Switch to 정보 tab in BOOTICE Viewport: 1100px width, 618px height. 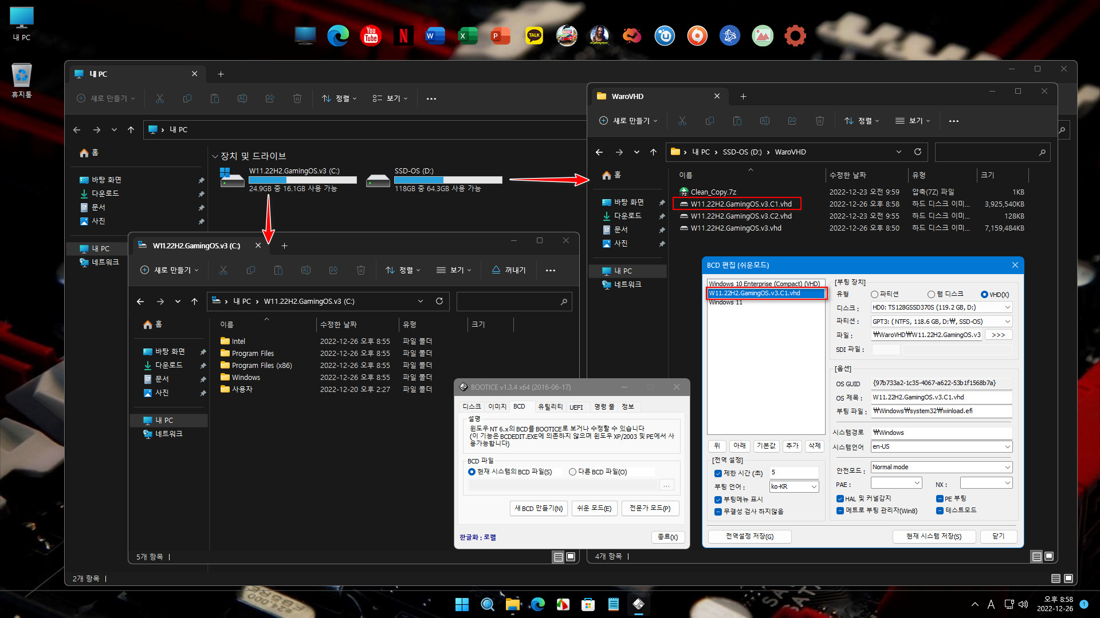(x=628, y=406)
